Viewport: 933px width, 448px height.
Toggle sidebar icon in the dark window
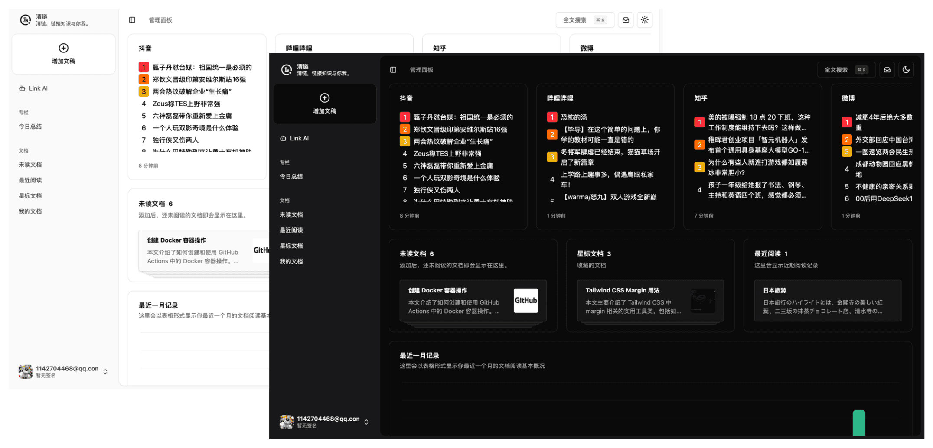(393, 70)
